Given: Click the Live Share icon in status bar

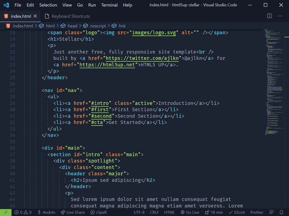Looking at the screenshot, I should tap(63, 212).
